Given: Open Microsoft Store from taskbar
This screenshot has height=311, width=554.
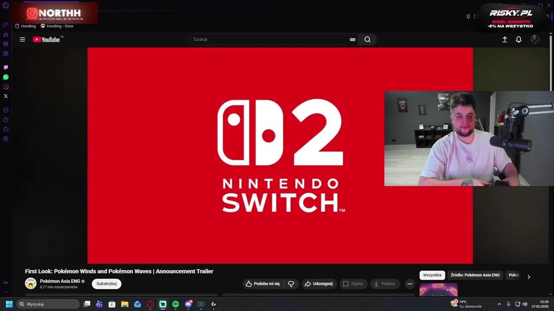Looking at the screenshot, I should [x=112, y=304].
